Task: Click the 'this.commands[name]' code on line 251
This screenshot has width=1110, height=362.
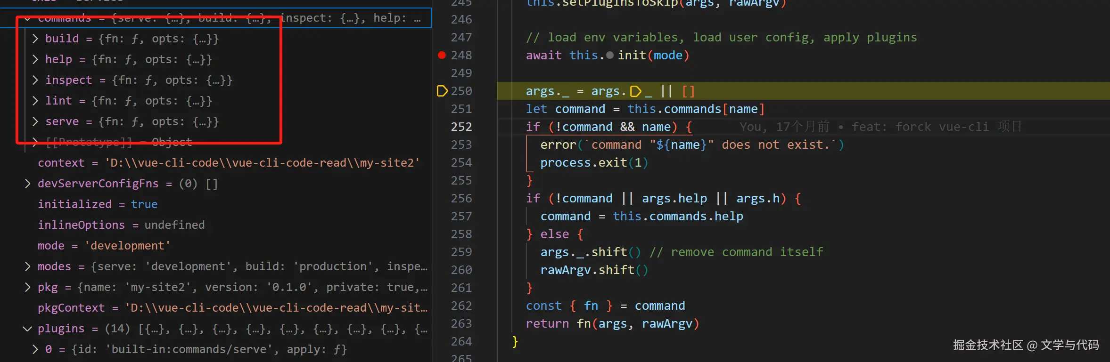Action: point(696,109)
